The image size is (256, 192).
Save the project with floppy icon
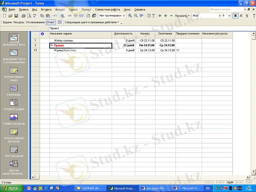pyautogui.click(x=16, y=16)
